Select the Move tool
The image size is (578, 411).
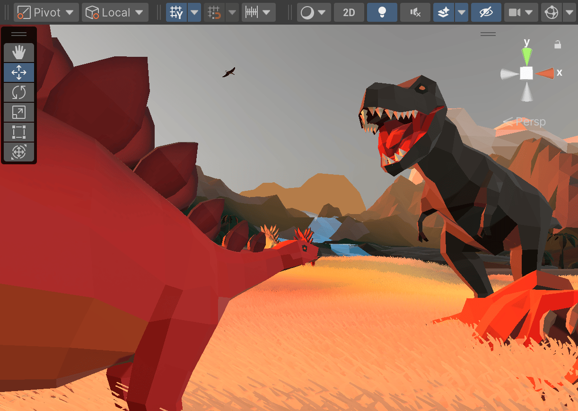point(19,72)
